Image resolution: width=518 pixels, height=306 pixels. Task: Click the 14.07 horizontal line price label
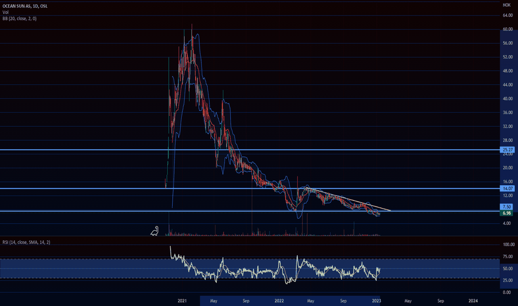(507, 189)
